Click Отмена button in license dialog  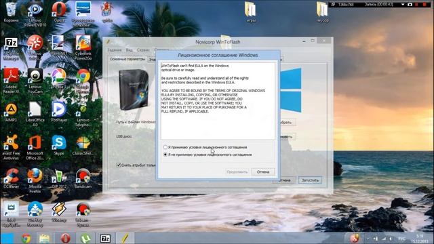(x=263, y=171)
